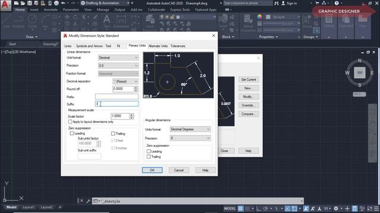Click the customization menu icon in status bar
The image size is (380, 213).
pos(377,208)
